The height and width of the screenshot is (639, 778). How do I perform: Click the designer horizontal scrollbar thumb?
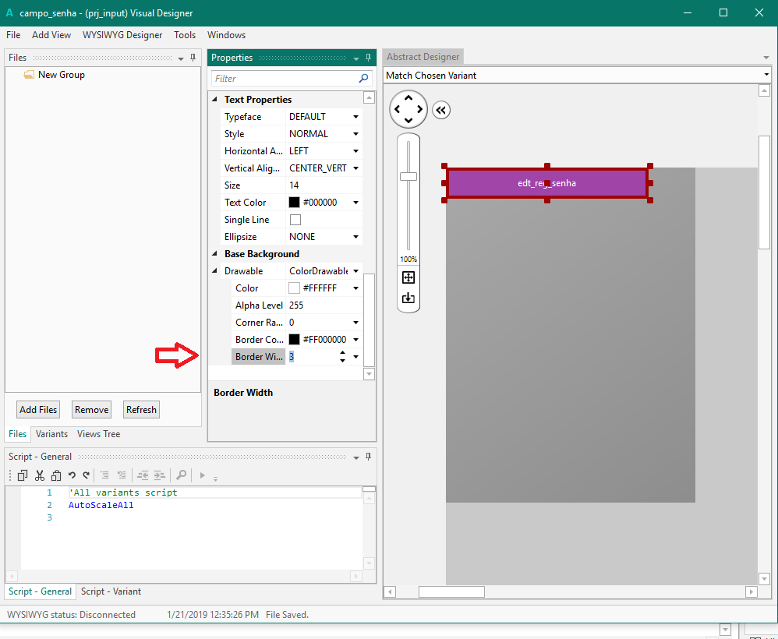pos(451,592)
